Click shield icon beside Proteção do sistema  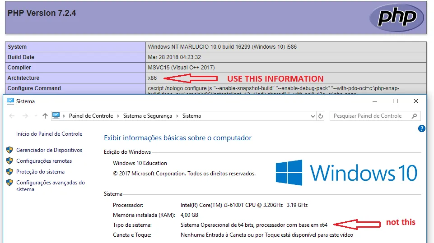(9, 172)
